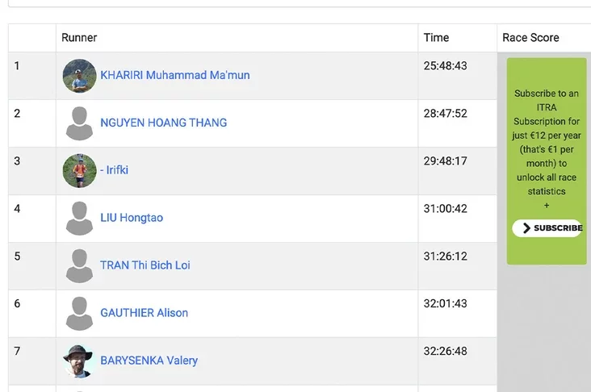
Task: Click LIU Hongtao's placeholder avatar icon
Action: pos(79,219)
